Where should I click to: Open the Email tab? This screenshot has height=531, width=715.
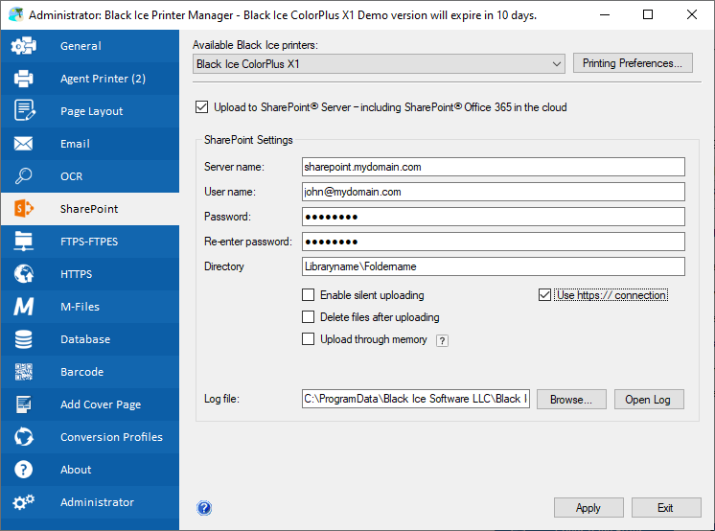point(90,144)
